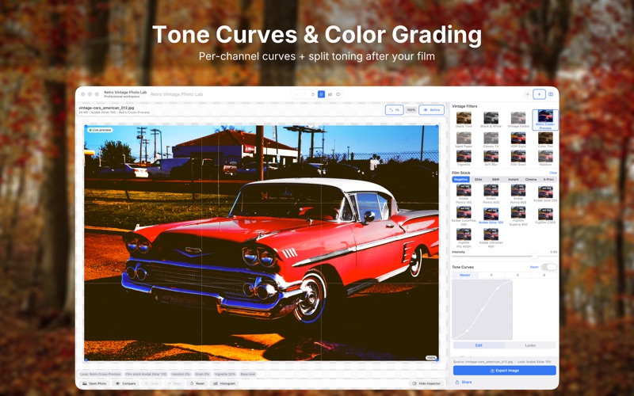Switch to the Slide film stock tab
This screenshot has width=634, height=396.
(479, 180)
